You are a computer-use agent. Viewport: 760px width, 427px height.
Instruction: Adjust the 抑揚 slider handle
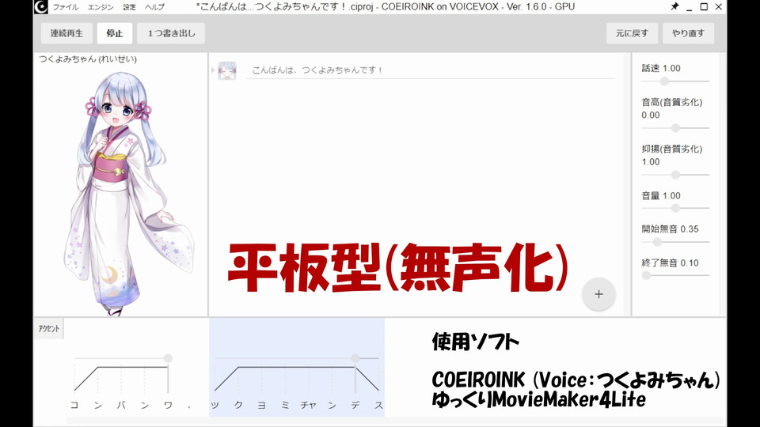click(675, 175)
